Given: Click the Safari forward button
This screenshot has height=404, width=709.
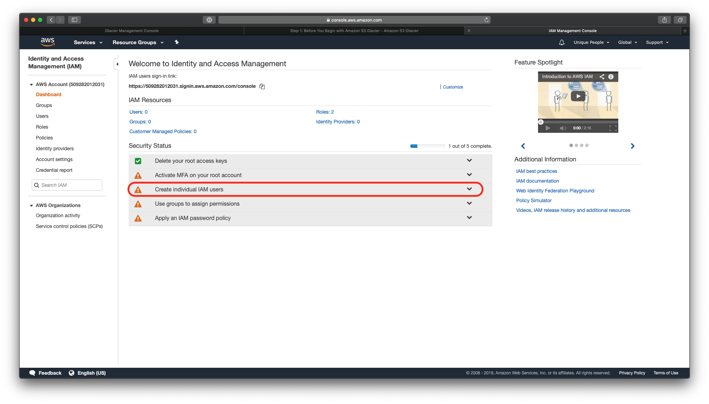Looking at the screenshot, I should 60,20.
